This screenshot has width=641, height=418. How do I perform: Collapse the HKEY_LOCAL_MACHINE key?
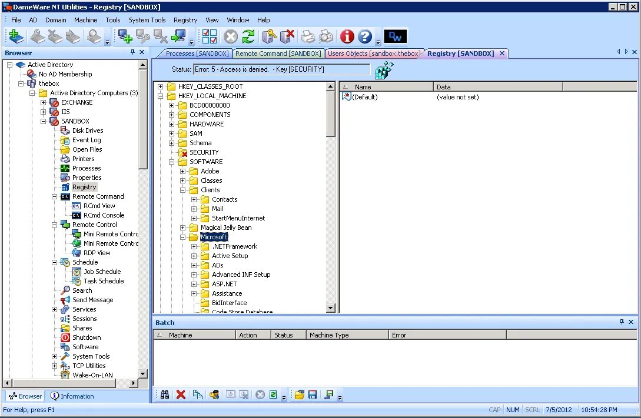tap(161, 96)
